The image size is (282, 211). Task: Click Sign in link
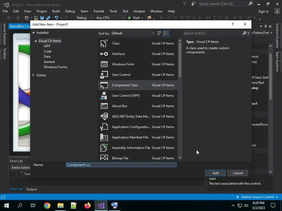[263, 12]
